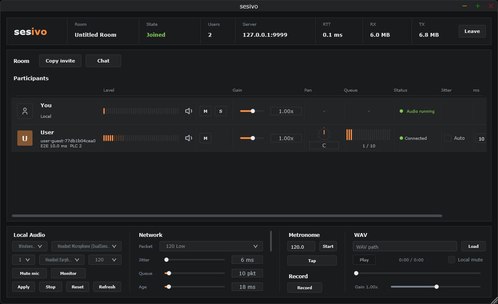Click the pan knob for User
This screenshot has height=304, width=498.
324,133
